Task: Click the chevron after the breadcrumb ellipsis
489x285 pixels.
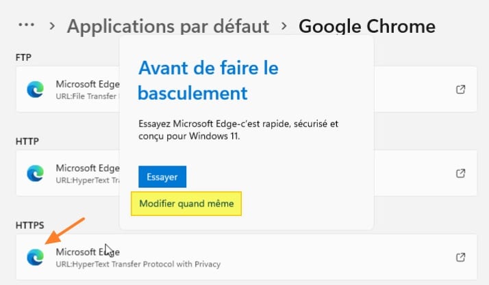Action: tap(52, 27)
